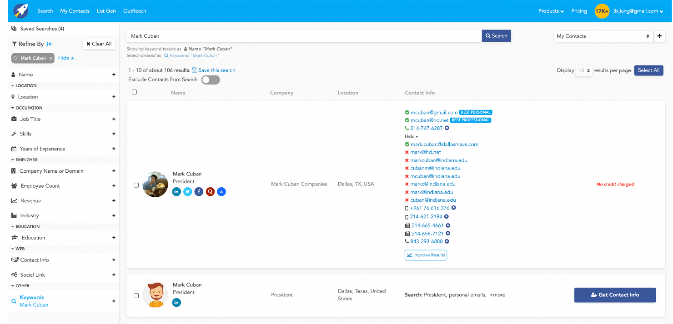The height and width of the screenshot is (324, 673).
Task: Click the Save this search link
Action: 216,70
